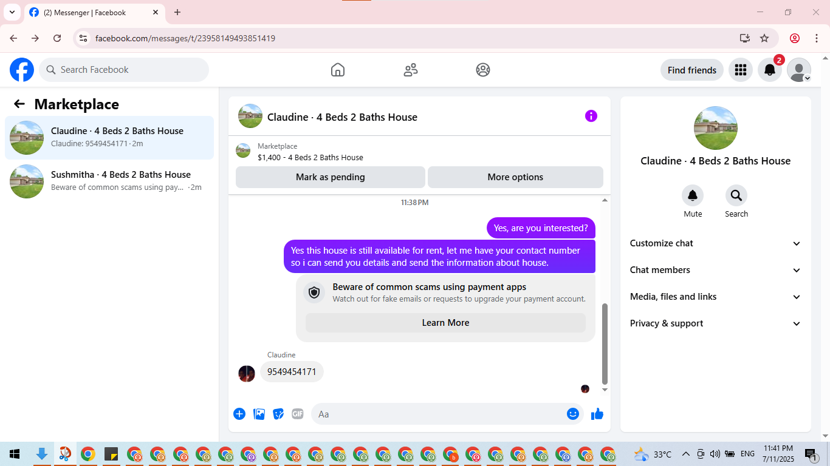
Task: View site information icon beside the URL
Action: (x=84, y=38)
